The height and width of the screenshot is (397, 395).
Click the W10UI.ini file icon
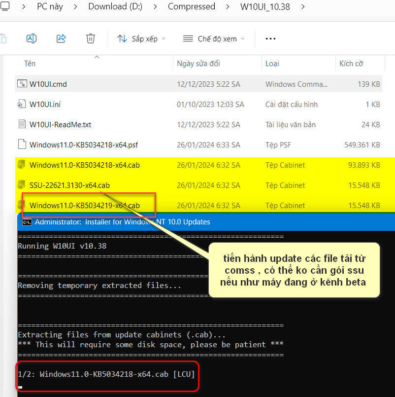click(x=22, y=104)
